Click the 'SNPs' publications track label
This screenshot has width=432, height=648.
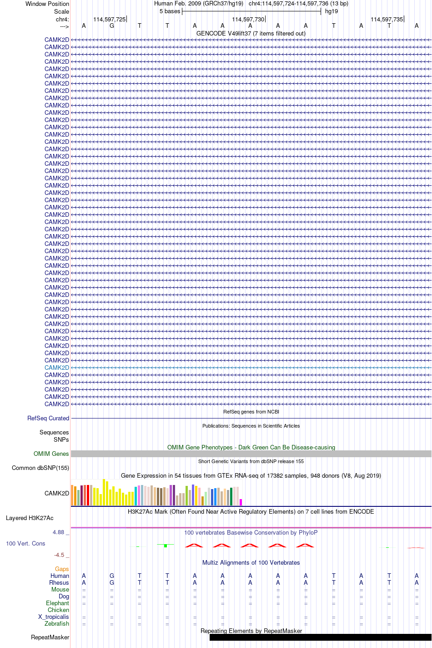(x=61, y=439)
